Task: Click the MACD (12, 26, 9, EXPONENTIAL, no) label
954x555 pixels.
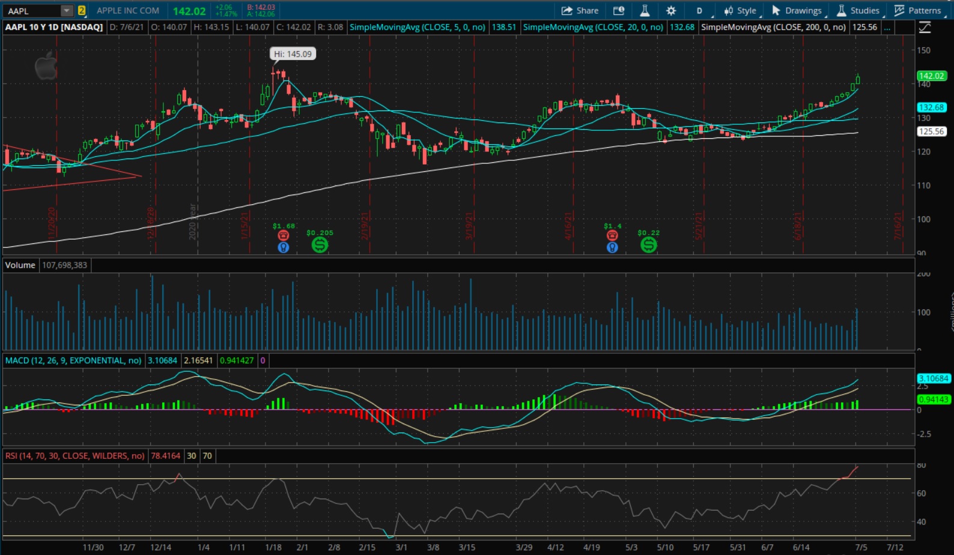Action: click(73, 360)
